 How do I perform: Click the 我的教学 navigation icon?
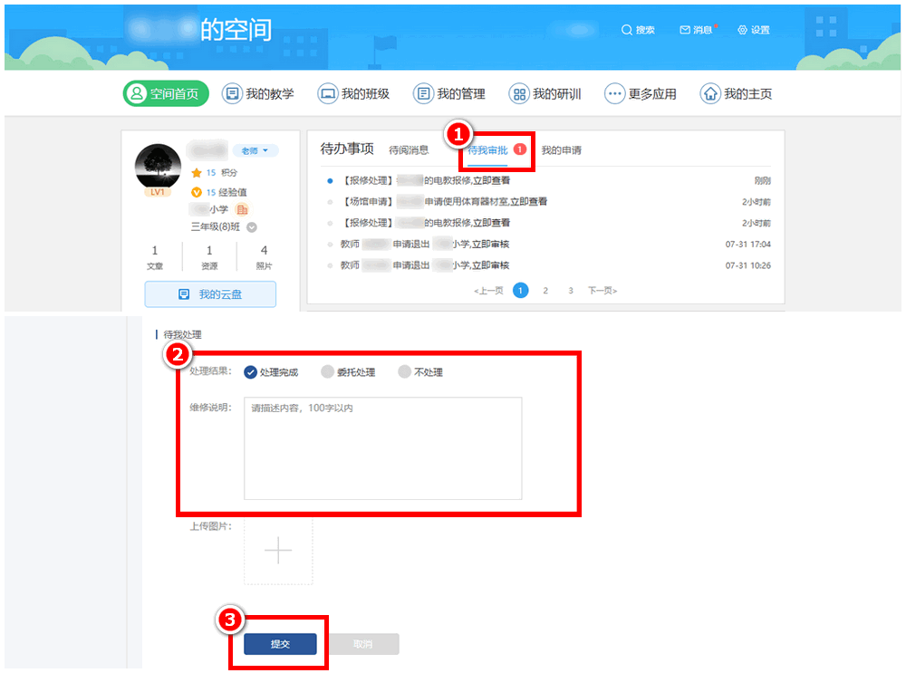[x=232, y=93]
